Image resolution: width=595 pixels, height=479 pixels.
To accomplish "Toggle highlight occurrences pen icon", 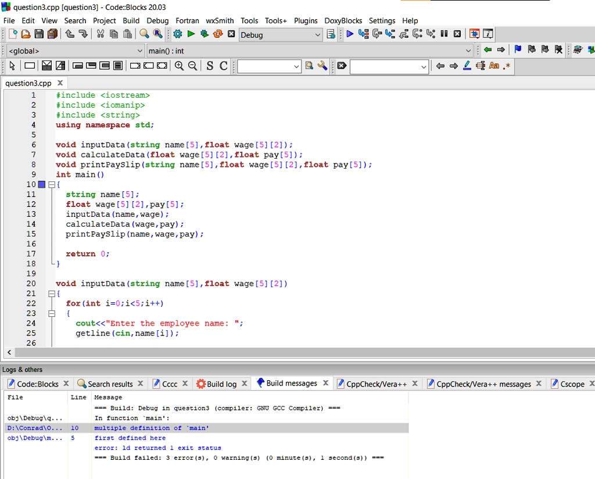I will click(467, 66).
